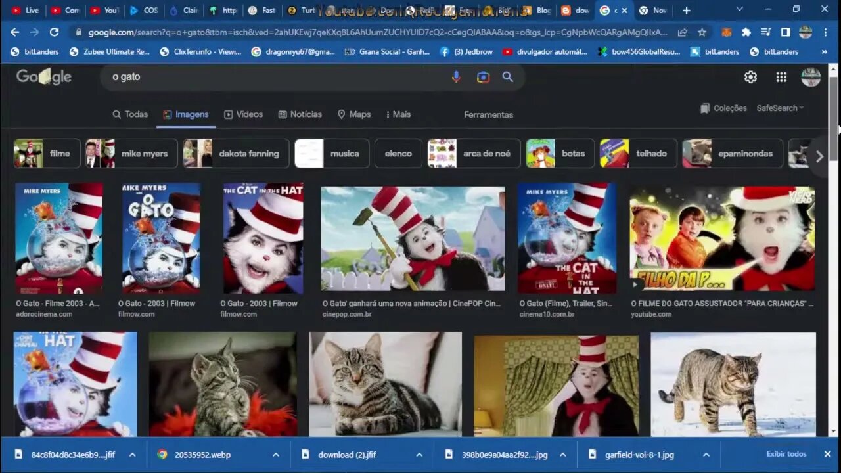Click the browser forward arrow
This screenshot has height=473, width=841.
click(34, 32)
